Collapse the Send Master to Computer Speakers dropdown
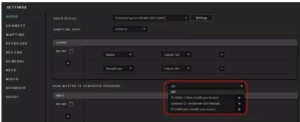 point(206,86)
